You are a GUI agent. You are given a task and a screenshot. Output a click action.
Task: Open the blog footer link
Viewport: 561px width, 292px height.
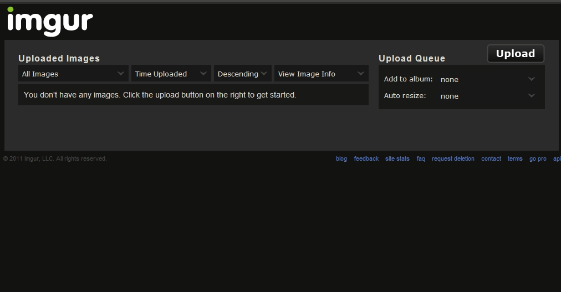click(341, 158)
